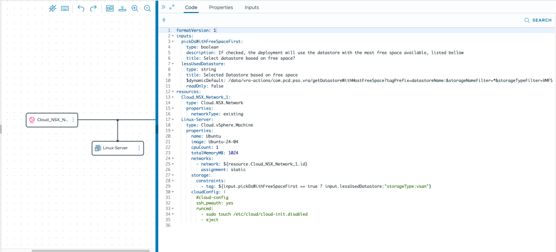Maximize the code panel with expand arrows

pyautogui.click(x=172, y=7)
